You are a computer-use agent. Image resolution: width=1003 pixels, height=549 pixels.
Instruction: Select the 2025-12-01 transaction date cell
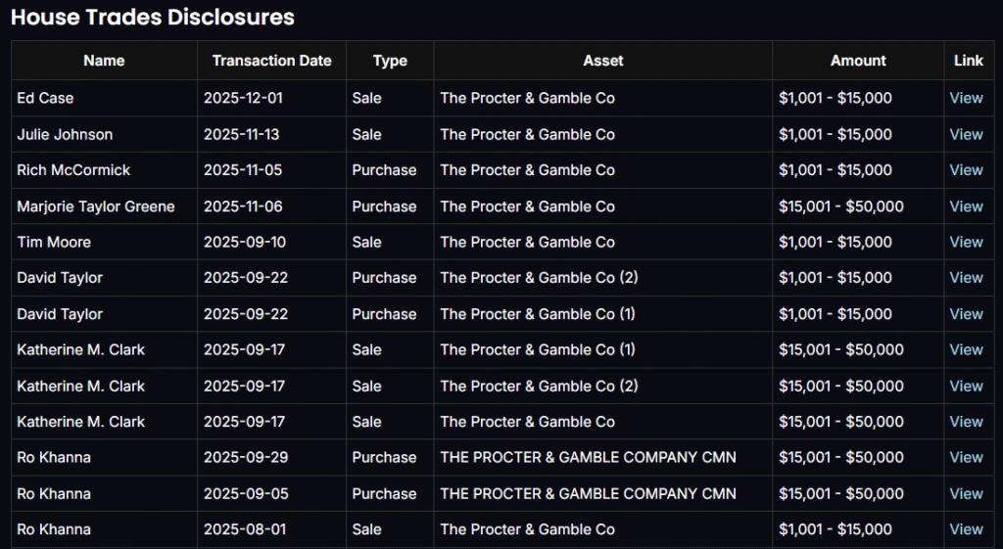coord(243,98)
